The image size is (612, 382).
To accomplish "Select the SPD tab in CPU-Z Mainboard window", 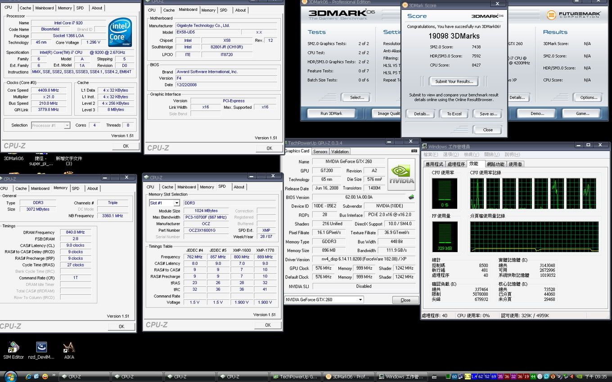I will tap(224, 10).
